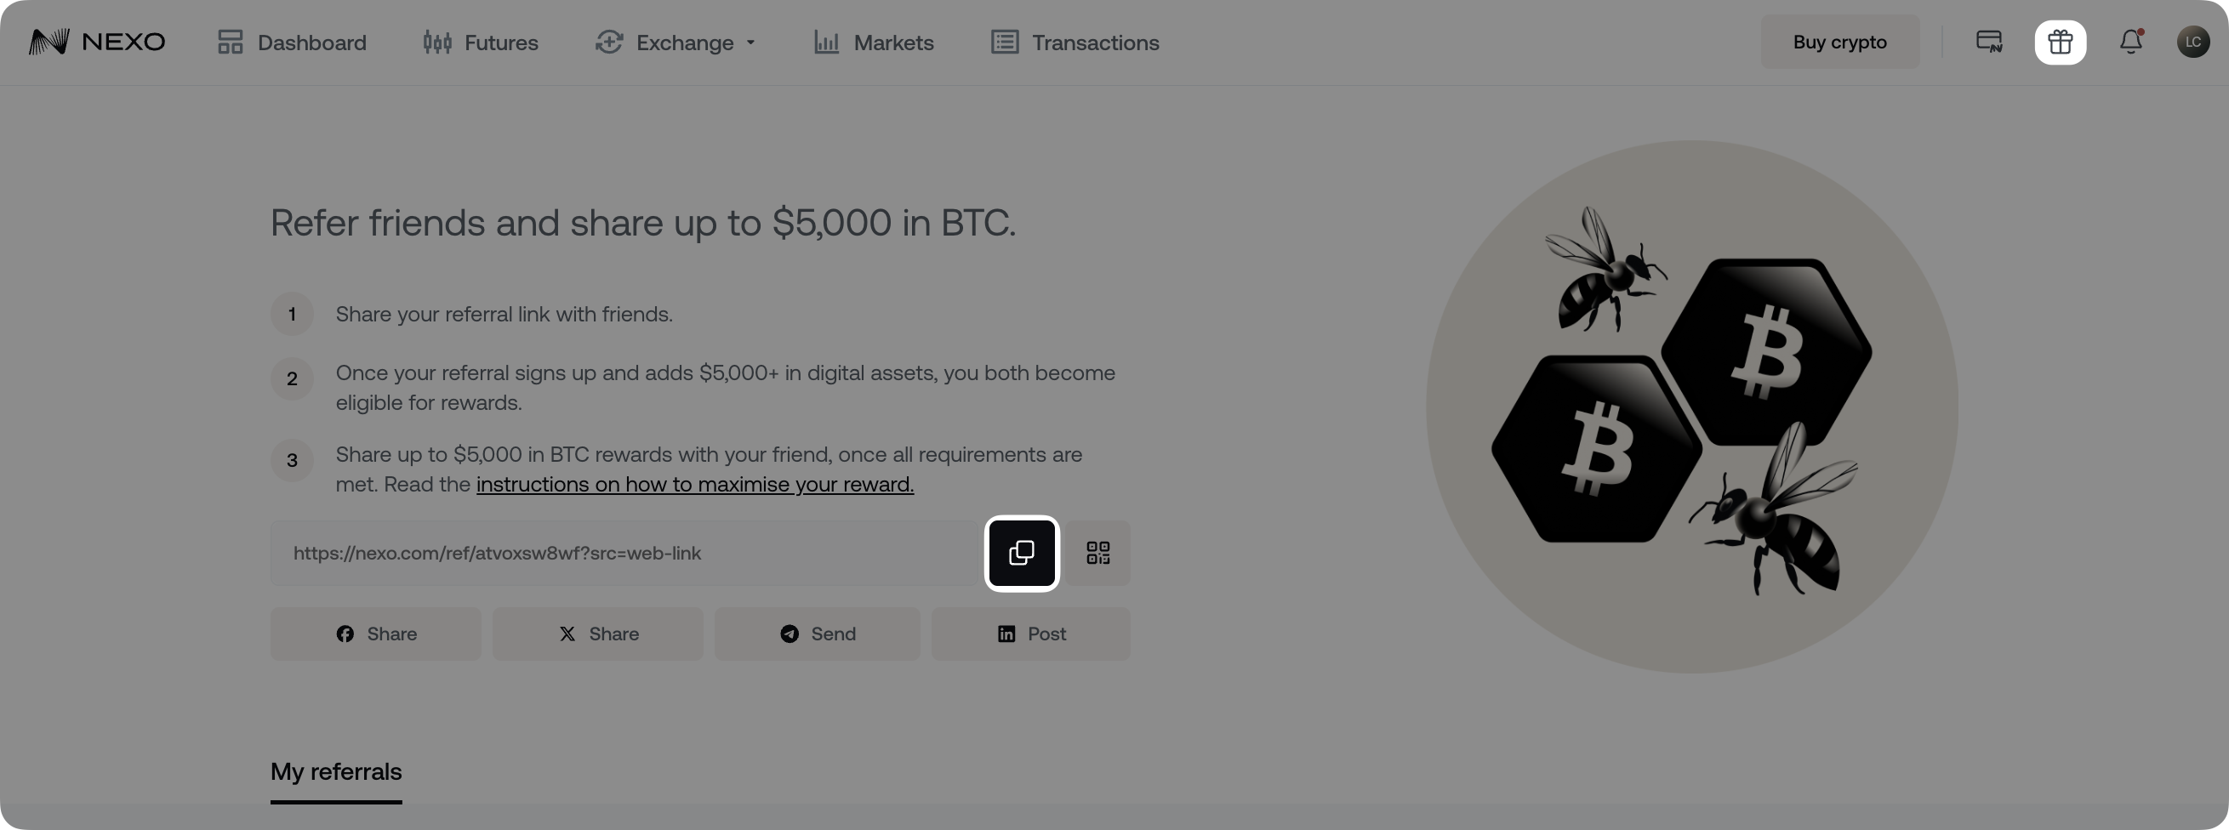The width and height of the screenshot is (2229, 830).
Task: Select the Markets chart icon
Action: click(825, 42)
